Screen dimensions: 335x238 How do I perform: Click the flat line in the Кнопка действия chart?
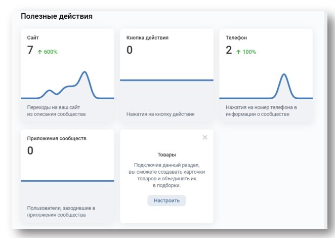(x=166, y=80)
